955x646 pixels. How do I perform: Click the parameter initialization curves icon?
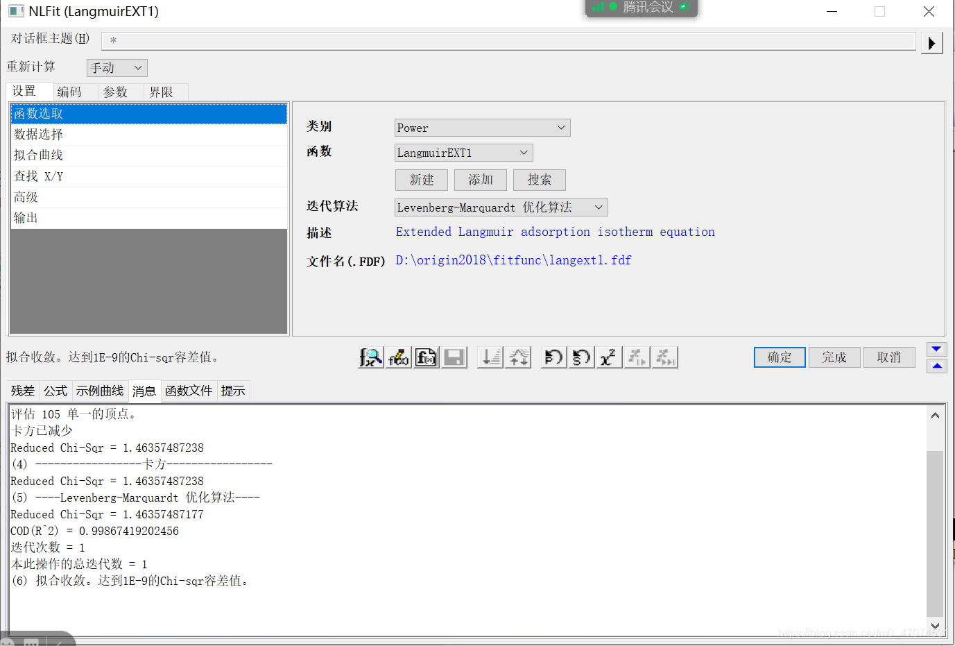518,357
